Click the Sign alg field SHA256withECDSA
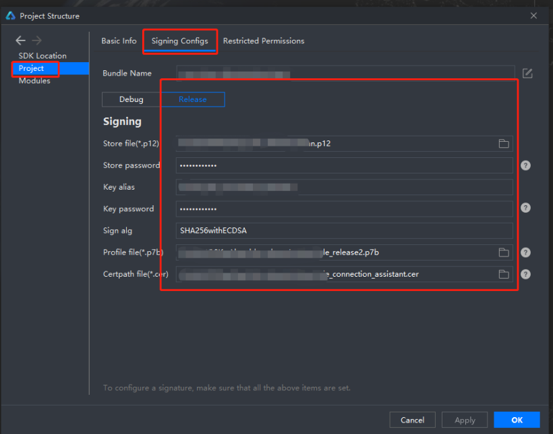Viewport: 553px width, 434px height. (x=344, y=231)
